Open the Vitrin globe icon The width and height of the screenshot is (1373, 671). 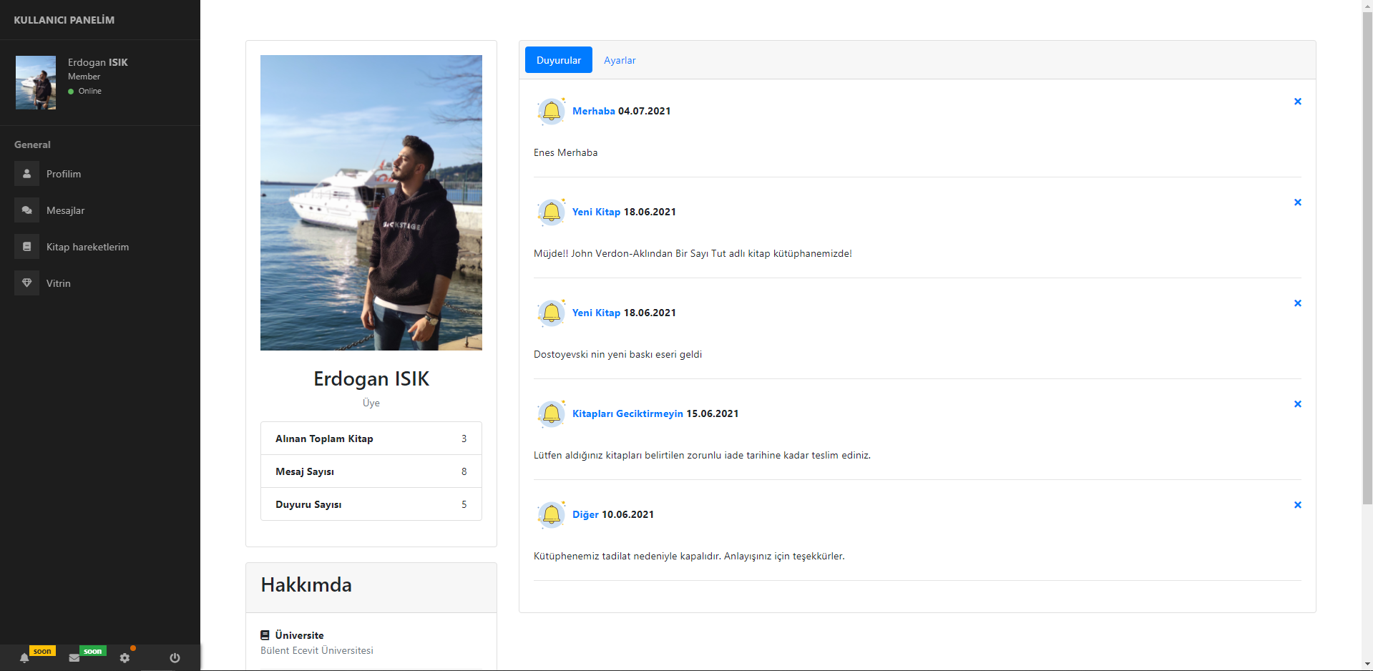coord(26,283)
